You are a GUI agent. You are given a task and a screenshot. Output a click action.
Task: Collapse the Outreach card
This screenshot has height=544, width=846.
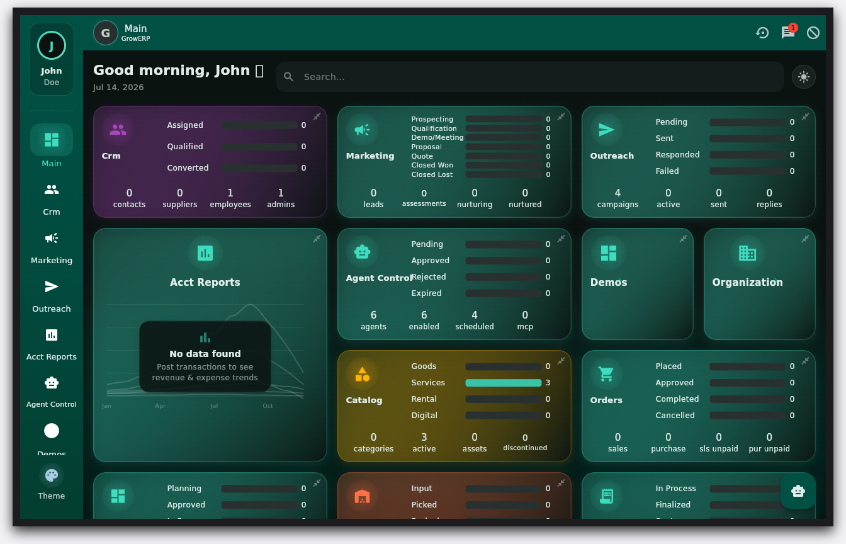(x=806, y=116)
